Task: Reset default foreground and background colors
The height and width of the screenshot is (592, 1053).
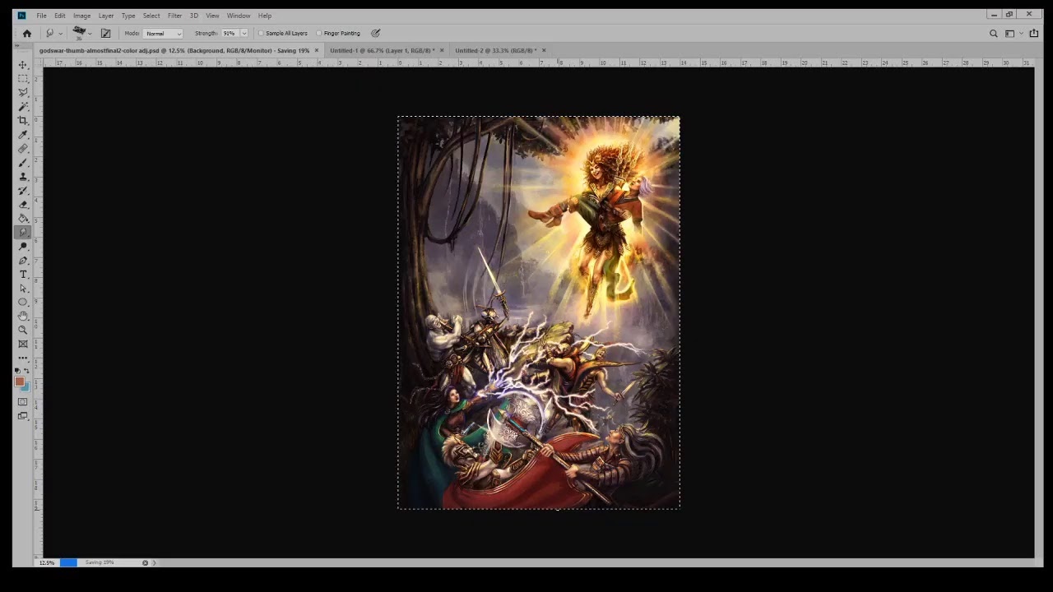Action: 18,371
